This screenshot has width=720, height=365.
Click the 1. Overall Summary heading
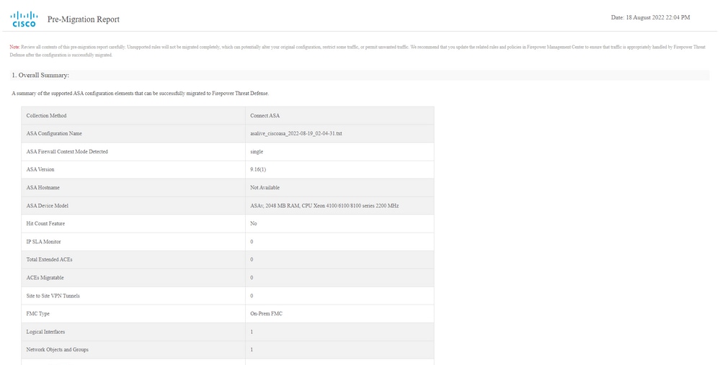[x=40, y=75]
